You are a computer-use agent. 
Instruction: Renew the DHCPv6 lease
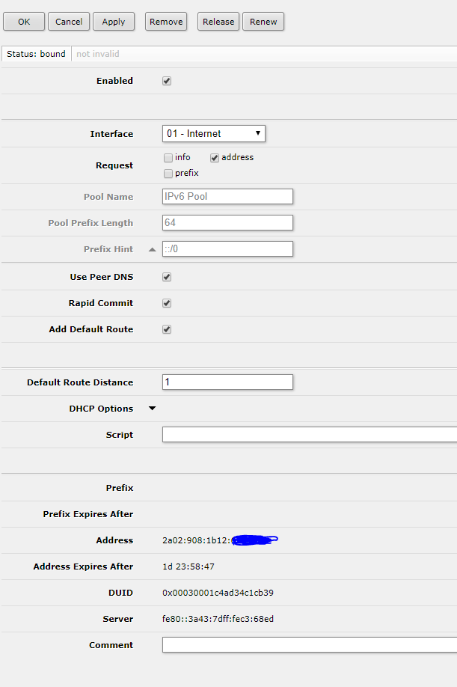263,22
